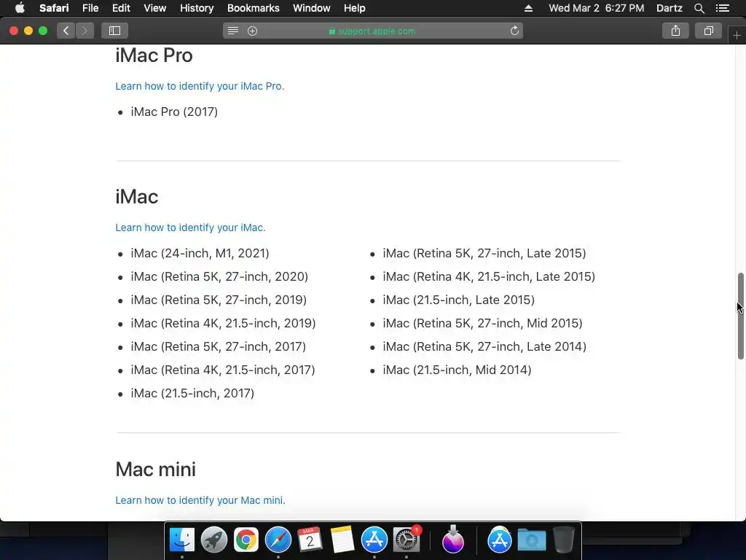Click 'iMac (21.5-inch, Mid 2014)' text

pyautogui.click(x=457, y=370)
